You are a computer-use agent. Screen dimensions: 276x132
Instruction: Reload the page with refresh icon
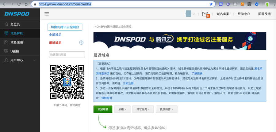pyautogui.click(x=19, y=4)
